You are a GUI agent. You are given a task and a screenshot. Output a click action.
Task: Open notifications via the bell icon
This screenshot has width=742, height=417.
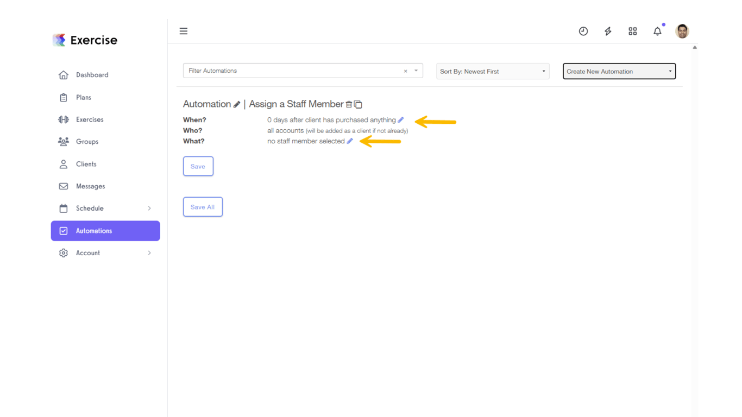click(x=657, y=31)
